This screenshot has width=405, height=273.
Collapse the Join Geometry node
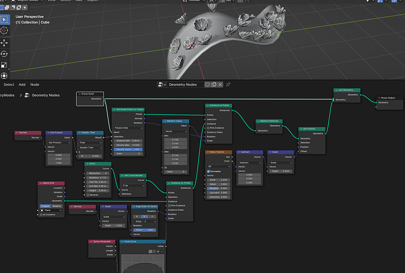[336, 90]
